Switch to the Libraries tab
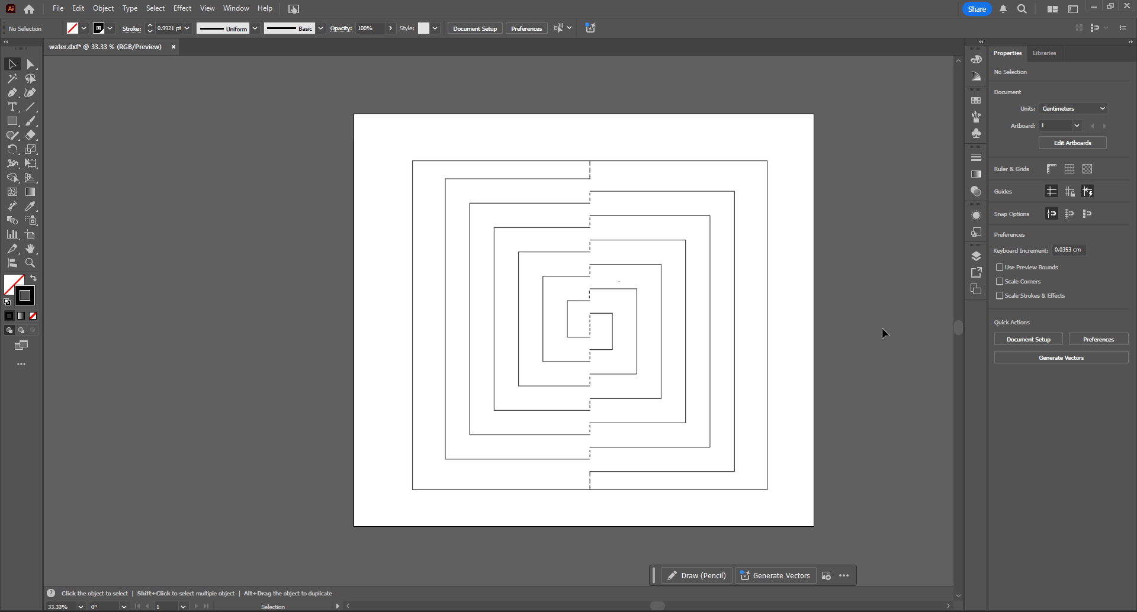This screenshot has width=1137, height=612. pos(1044,53)
